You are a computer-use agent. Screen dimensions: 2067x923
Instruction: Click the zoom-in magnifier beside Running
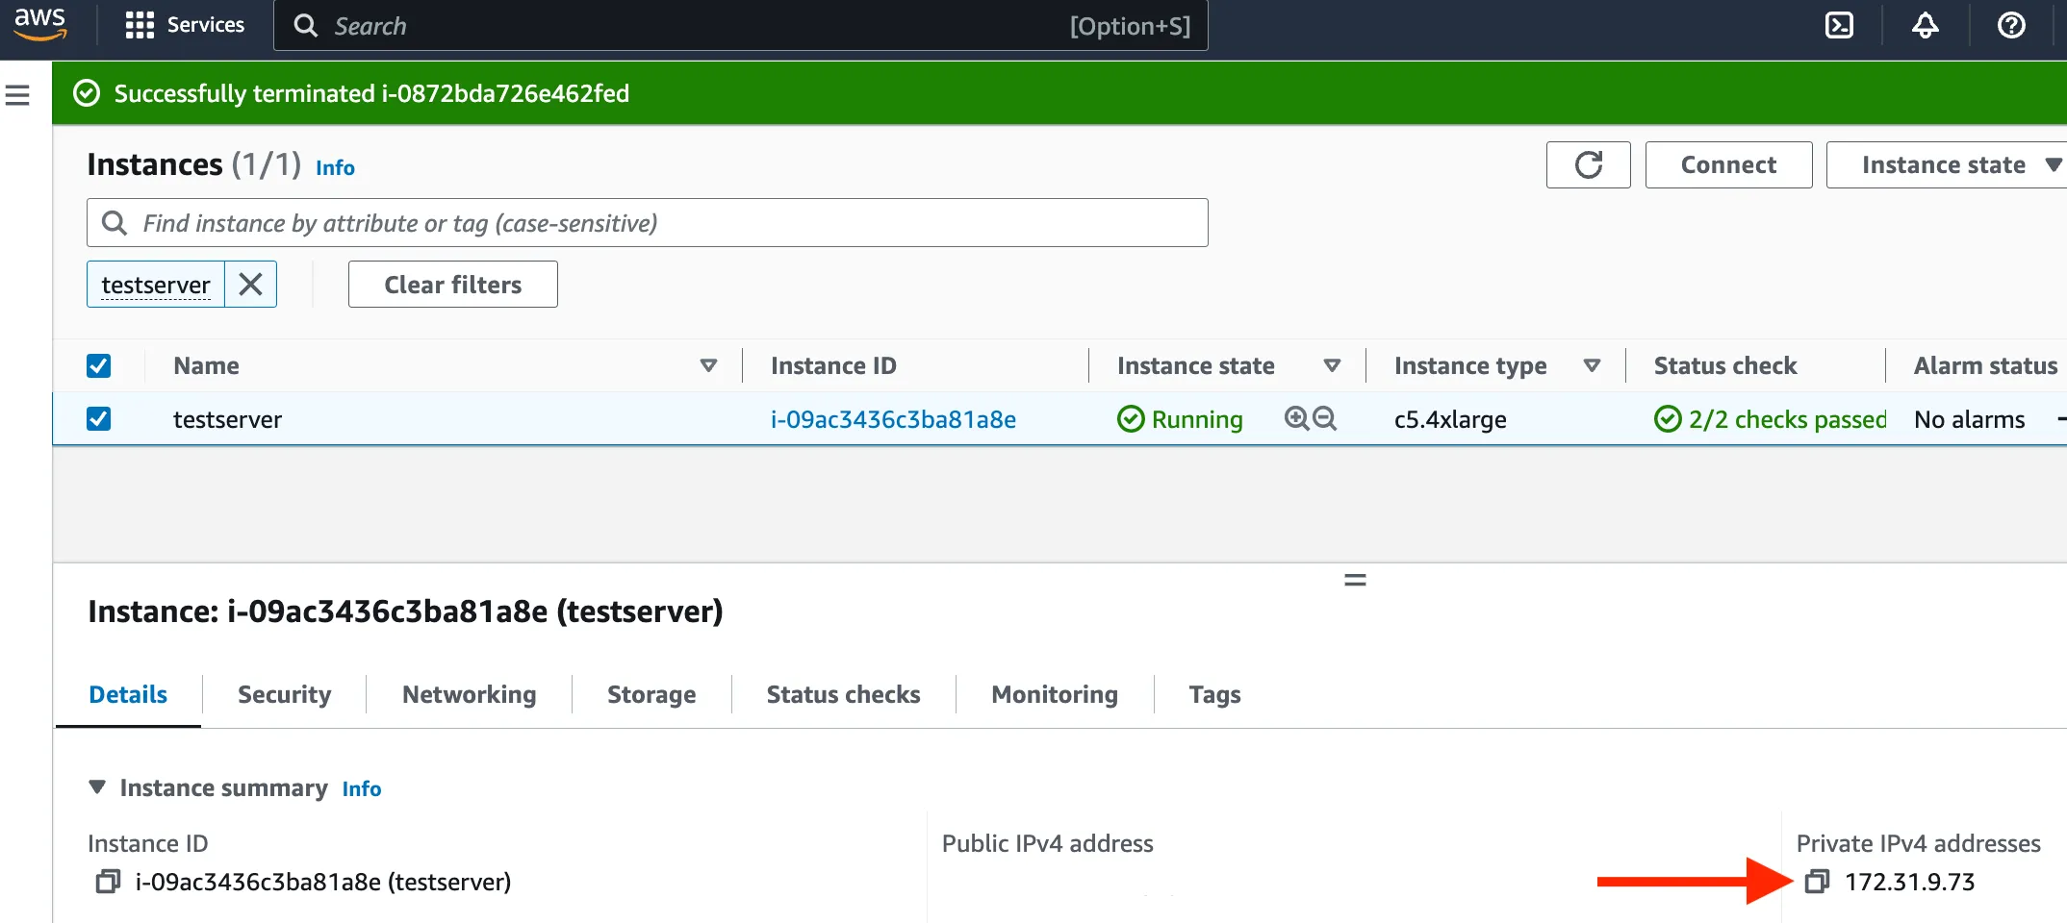[x=1296, y=418]
